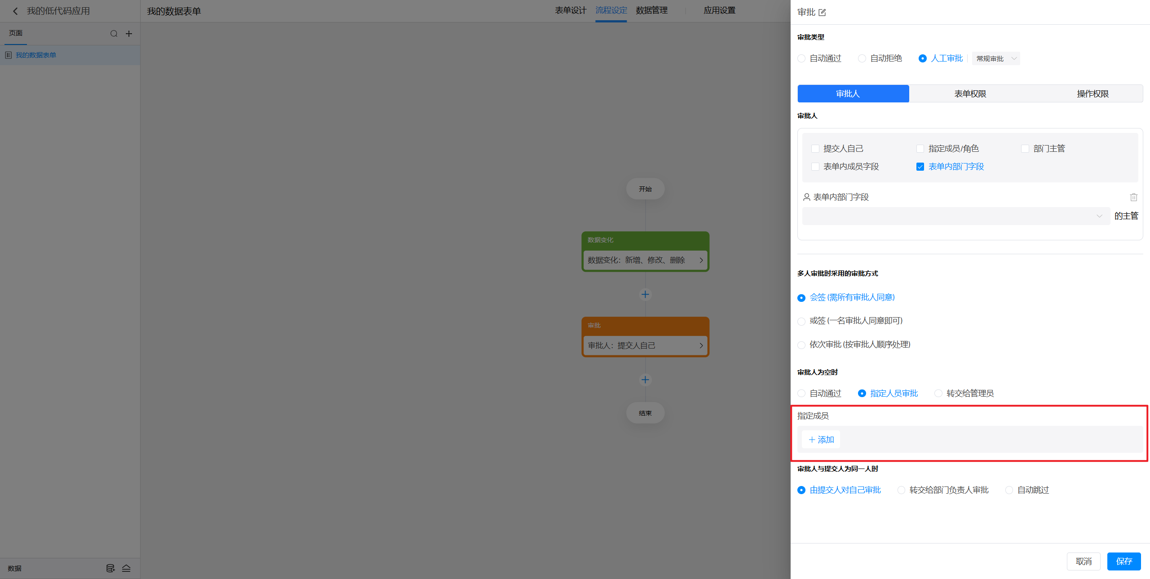Select the 自动跳过 radio option
Viewport: 1150px width, 579px height.
1009,490
